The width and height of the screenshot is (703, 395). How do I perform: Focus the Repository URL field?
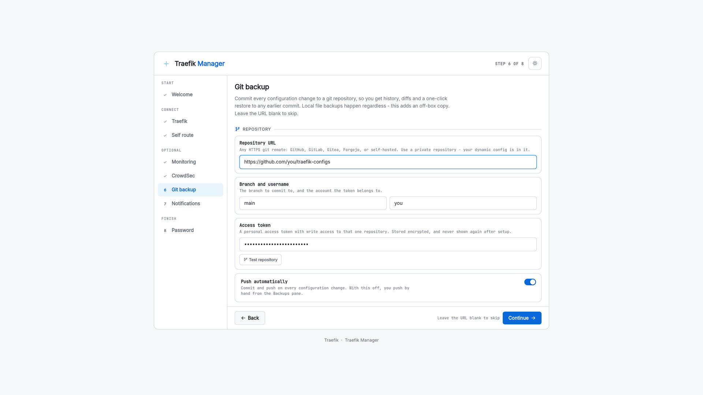tap(388, 162)
